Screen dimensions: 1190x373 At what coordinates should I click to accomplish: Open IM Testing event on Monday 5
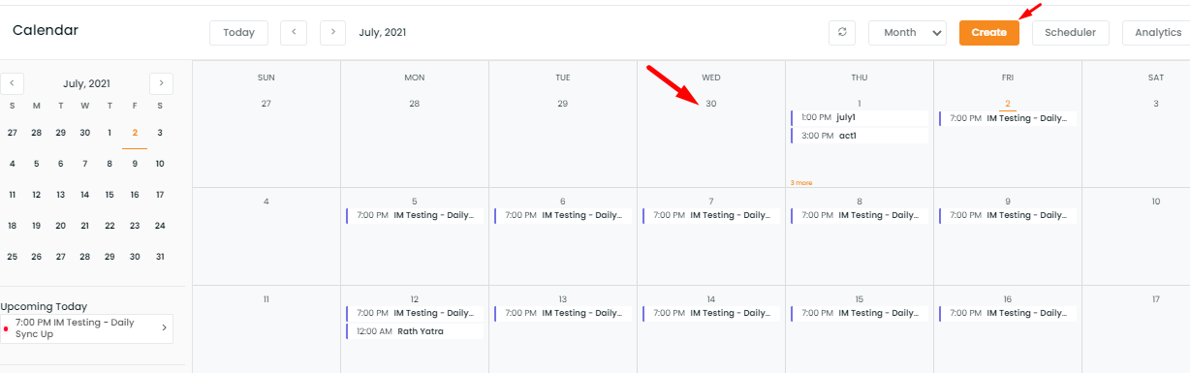point(415,215)
